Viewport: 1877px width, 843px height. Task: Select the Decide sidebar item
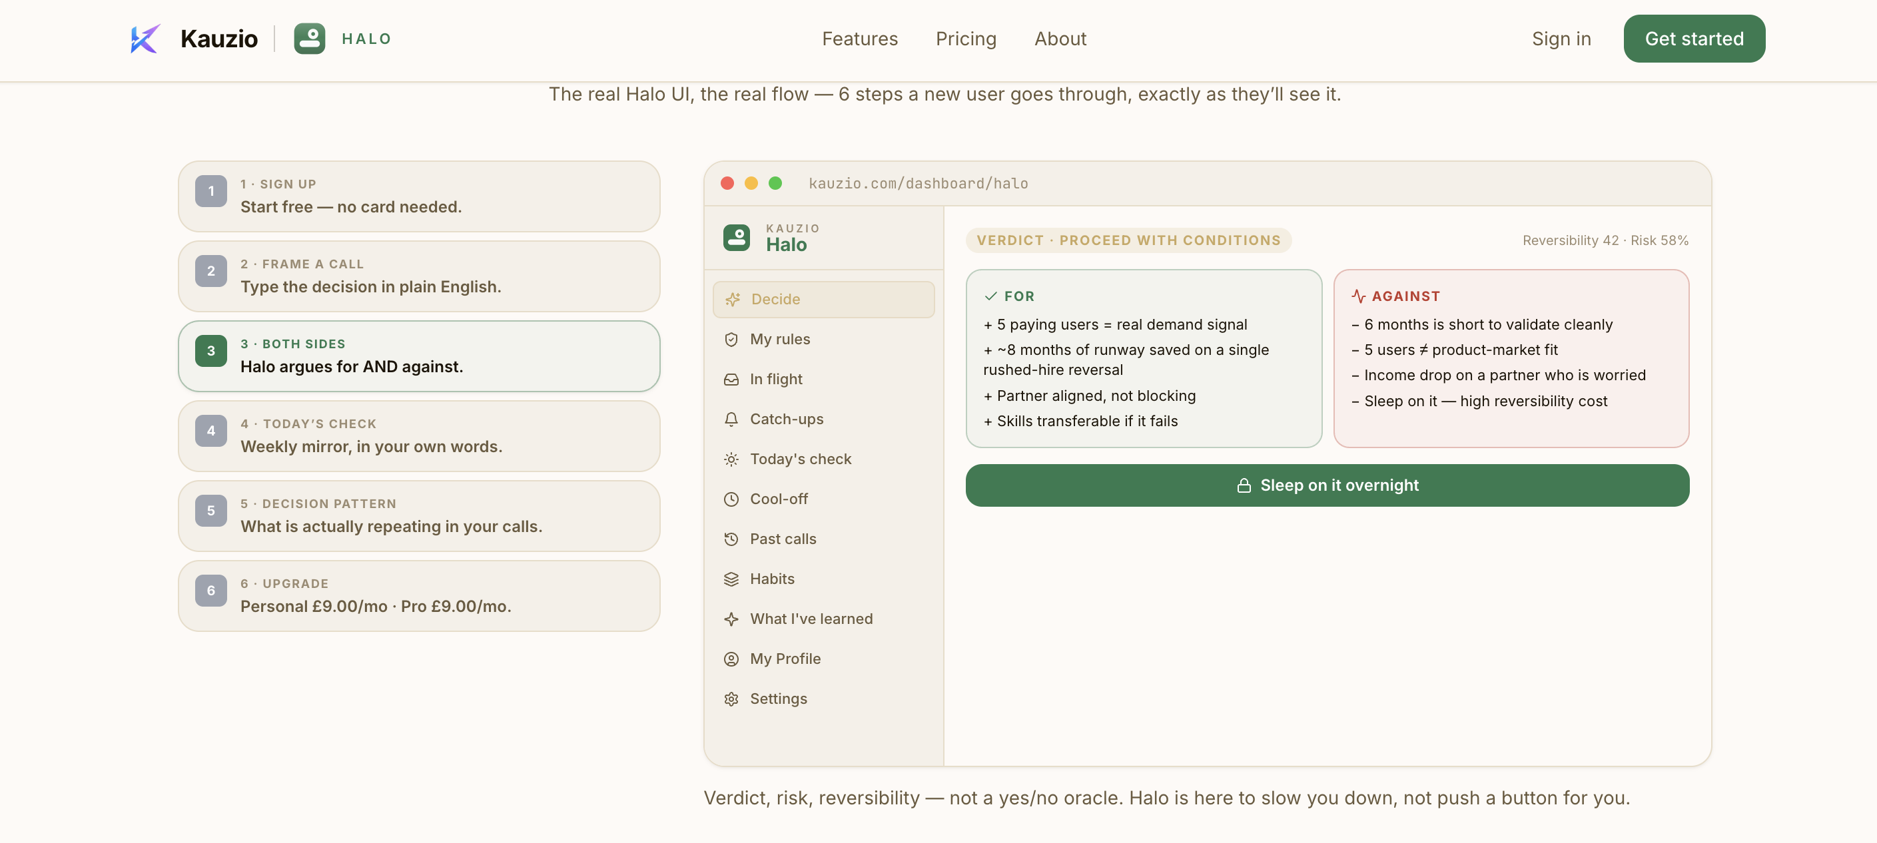[x=823, y=300]
